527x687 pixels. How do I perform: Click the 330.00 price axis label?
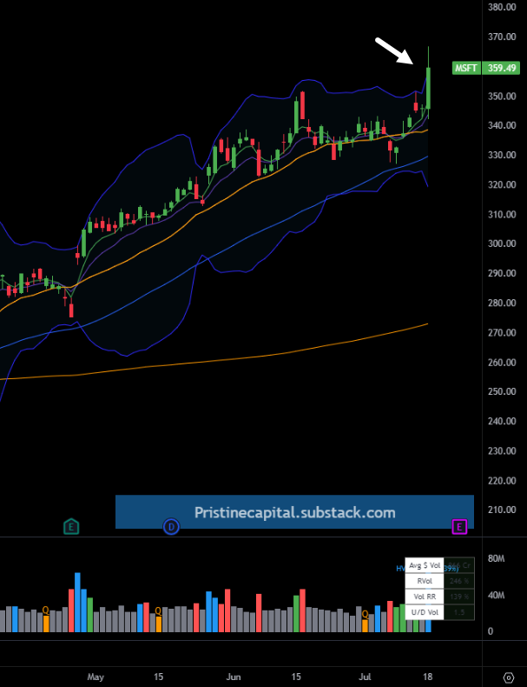(502, 155)
